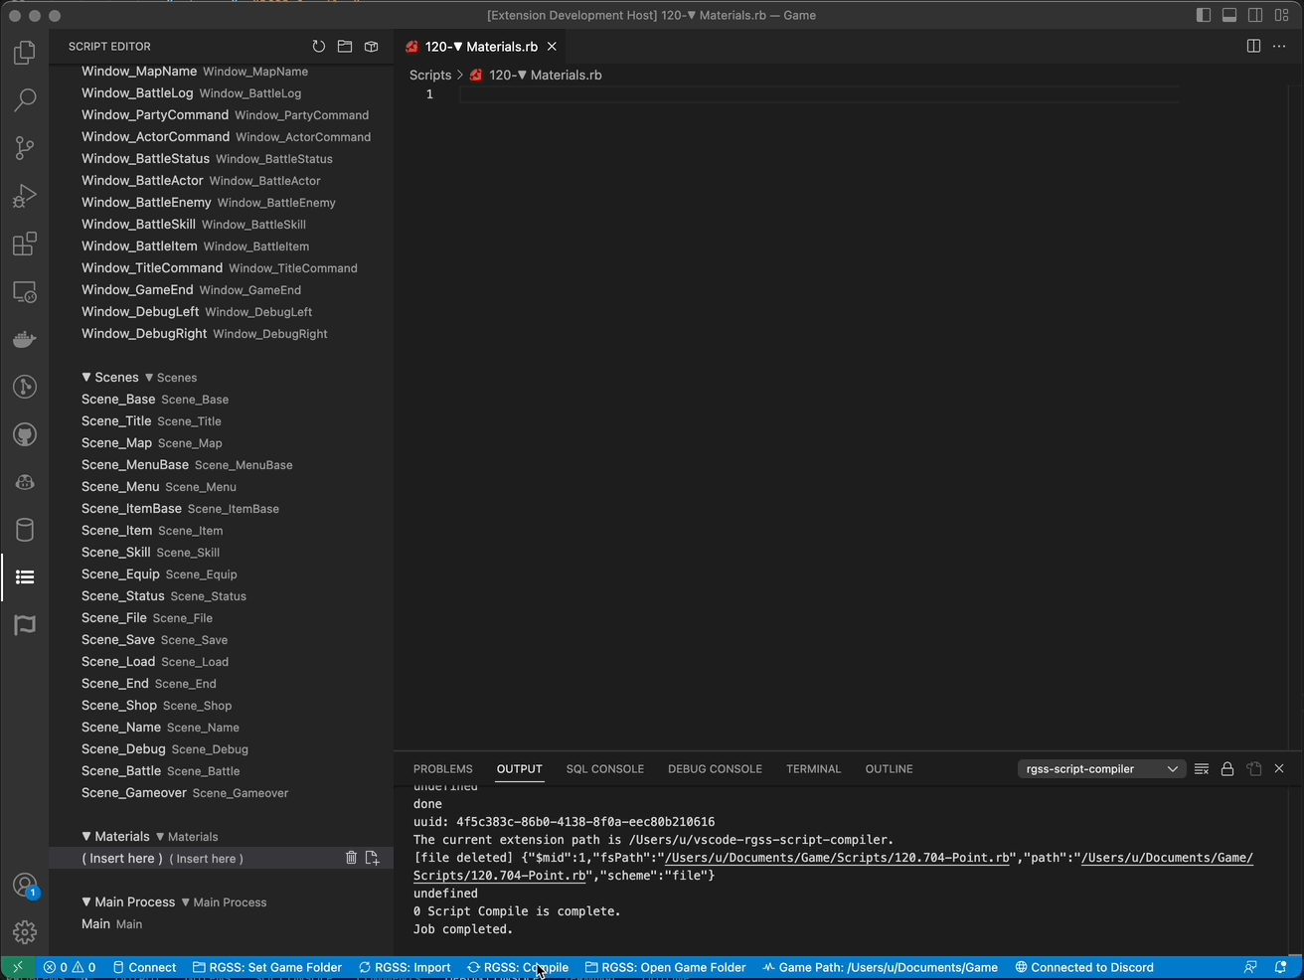Open RGSS: Open Game Folder status bar item
Viewport: 1304px width, 980px height.
[665, 966]
